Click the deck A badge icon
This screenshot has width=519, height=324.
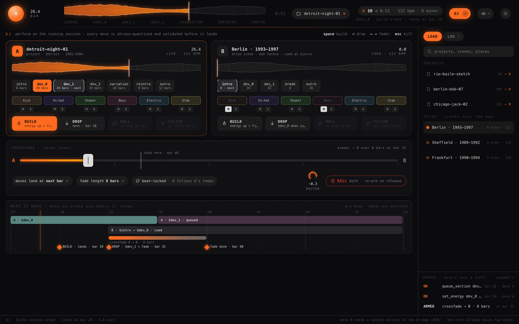pos(17,51)
